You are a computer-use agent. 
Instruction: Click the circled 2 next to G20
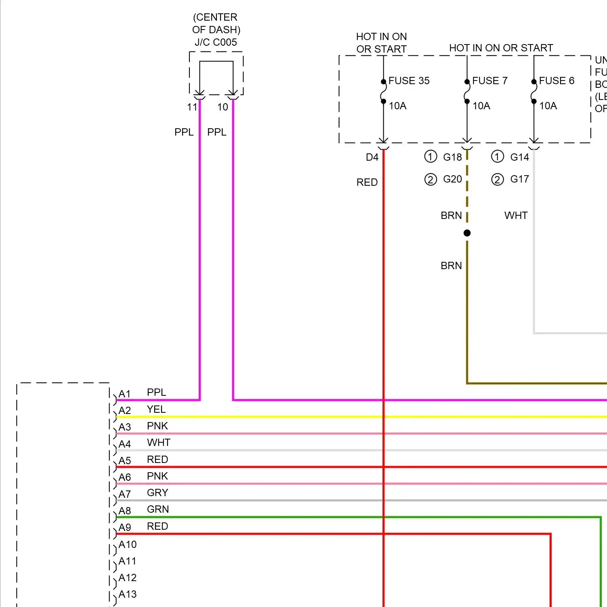(x=431, y=179)
